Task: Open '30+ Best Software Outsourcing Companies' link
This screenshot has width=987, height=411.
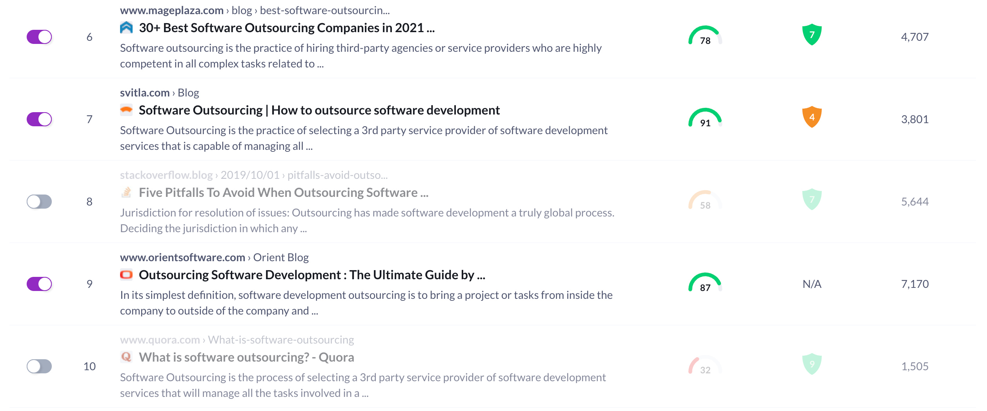Action: 287,28
